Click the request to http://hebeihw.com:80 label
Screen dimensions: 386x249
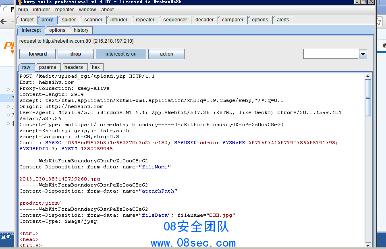click(76, 41)
